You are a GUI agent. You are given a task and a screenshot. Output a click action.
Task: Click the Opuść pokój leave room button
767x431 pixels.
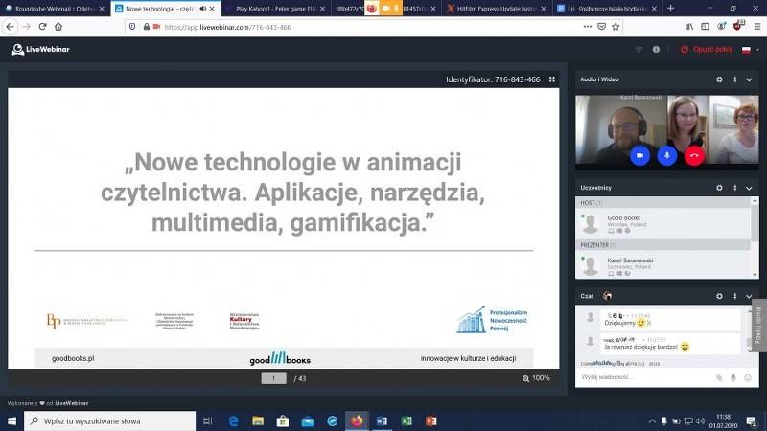click(708, 49)
